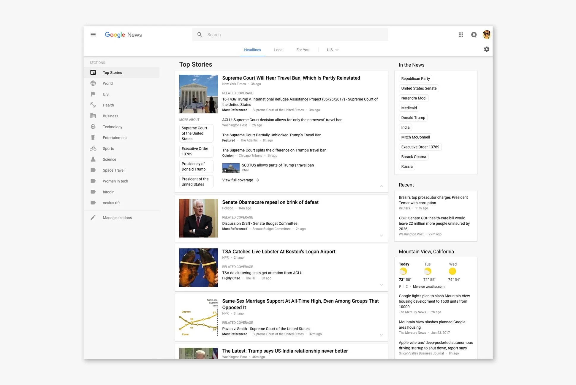
Task: Switch to the Local tab
Action: (278, 49)
